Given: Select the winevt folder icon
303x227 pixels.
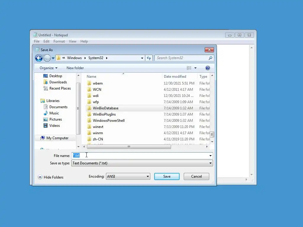Looking at the screenshot, I should click(89, 127).
